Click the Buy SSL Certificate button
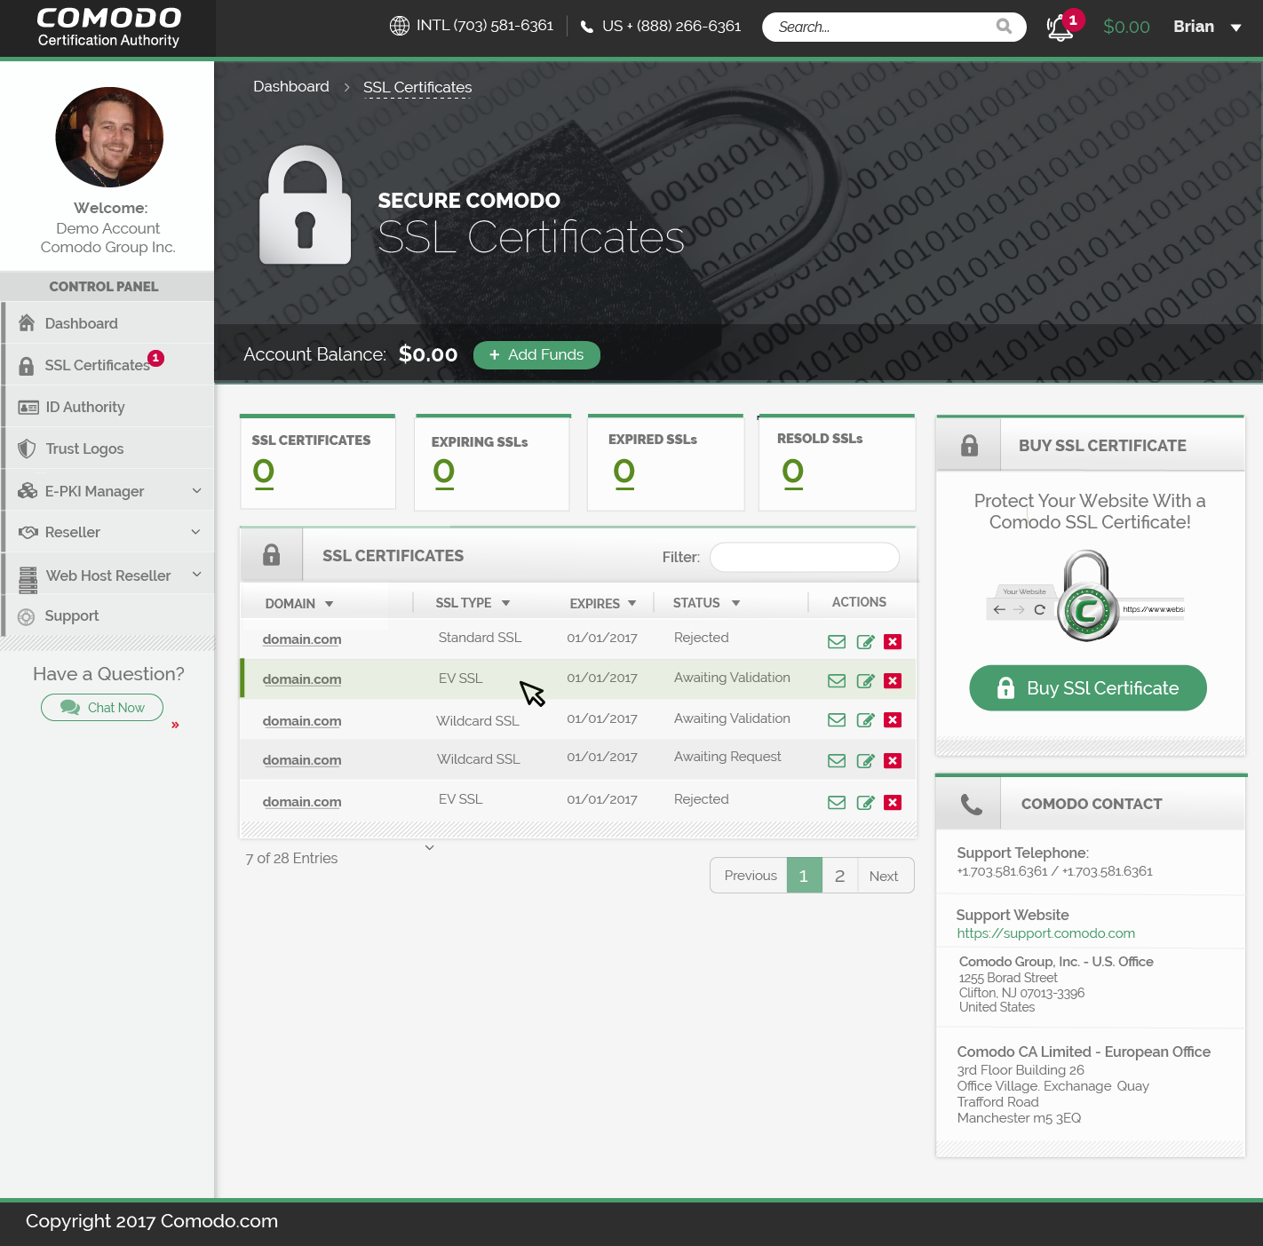Screen dimensions: 1263x1246 1088,688
